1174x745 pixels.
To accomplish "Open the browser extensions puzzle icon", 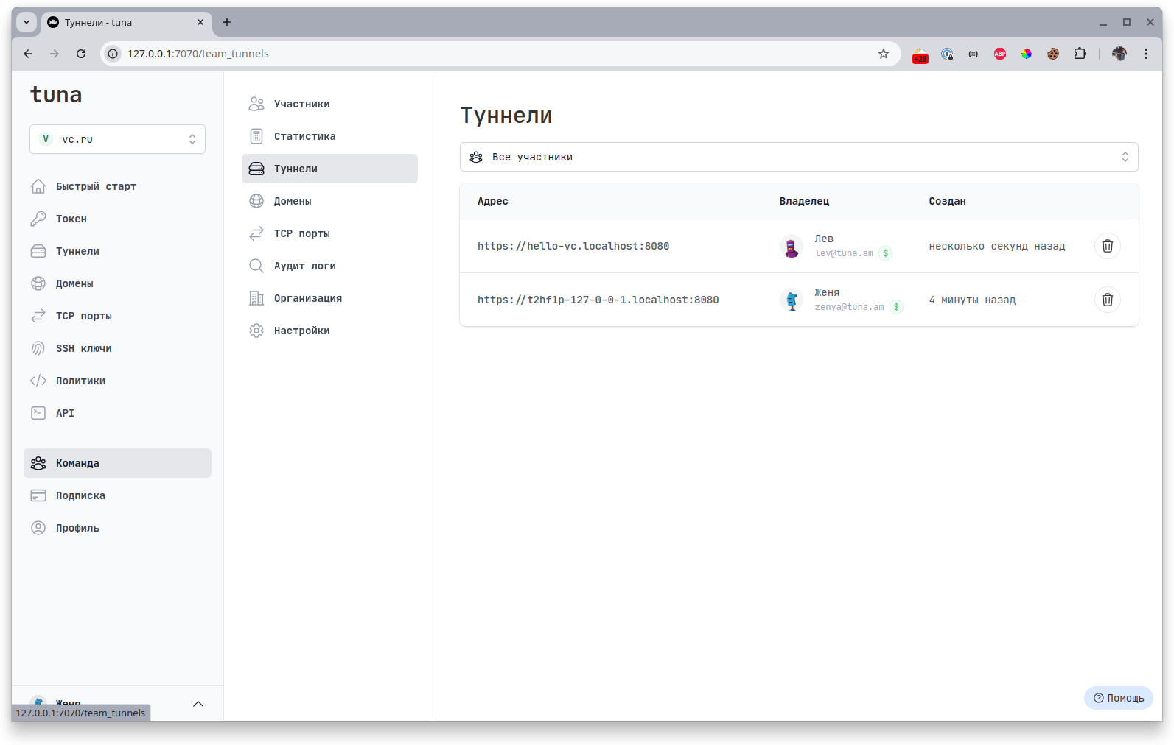I will [1080, 54].
